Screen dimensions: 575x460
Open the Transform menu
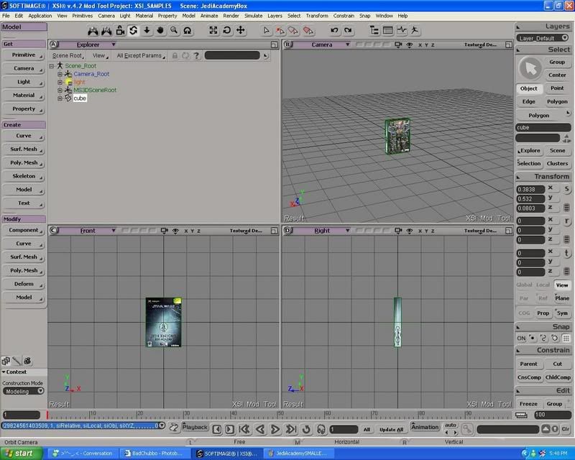coord(317,16)
